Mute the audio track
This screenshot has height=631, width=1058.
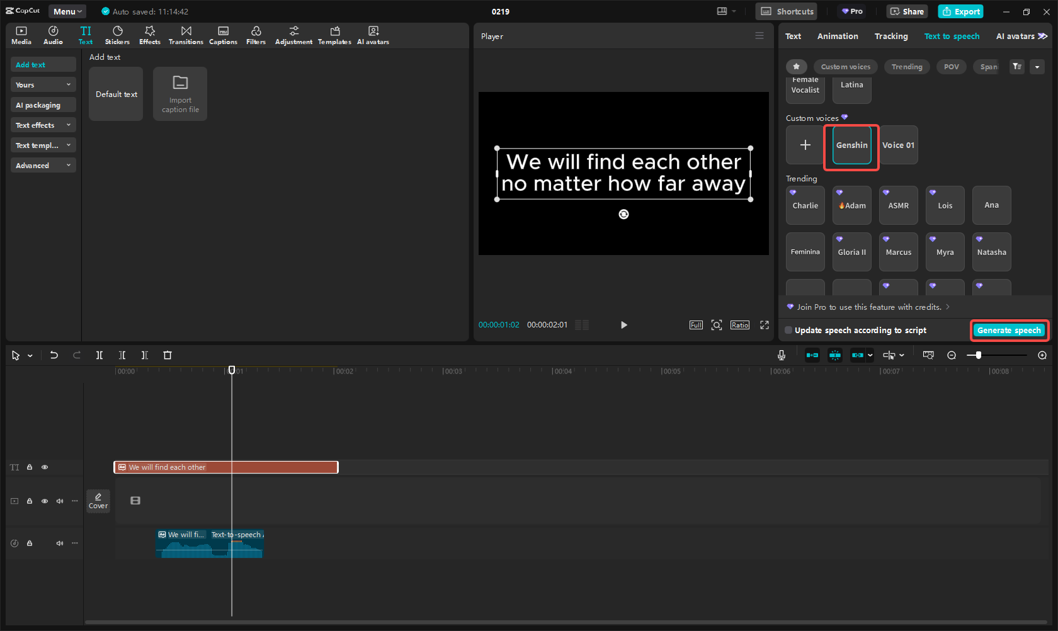point(60,543)
